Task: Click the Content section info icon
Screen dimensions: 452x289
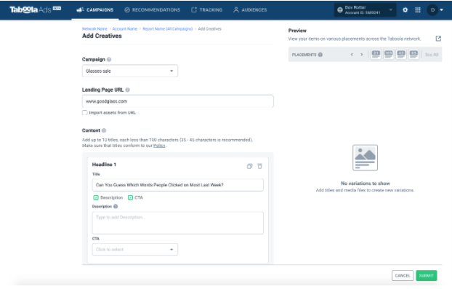Action: coord(104,130)
